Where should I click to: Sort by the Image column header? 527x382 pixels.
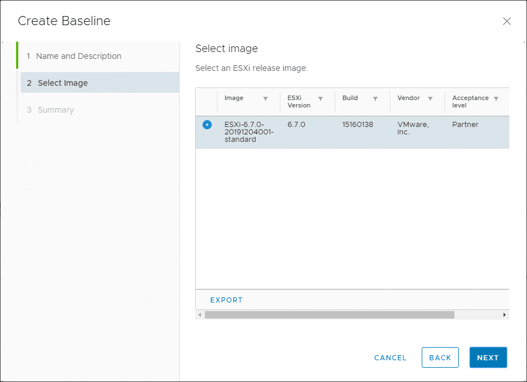[x=234, y=98]
